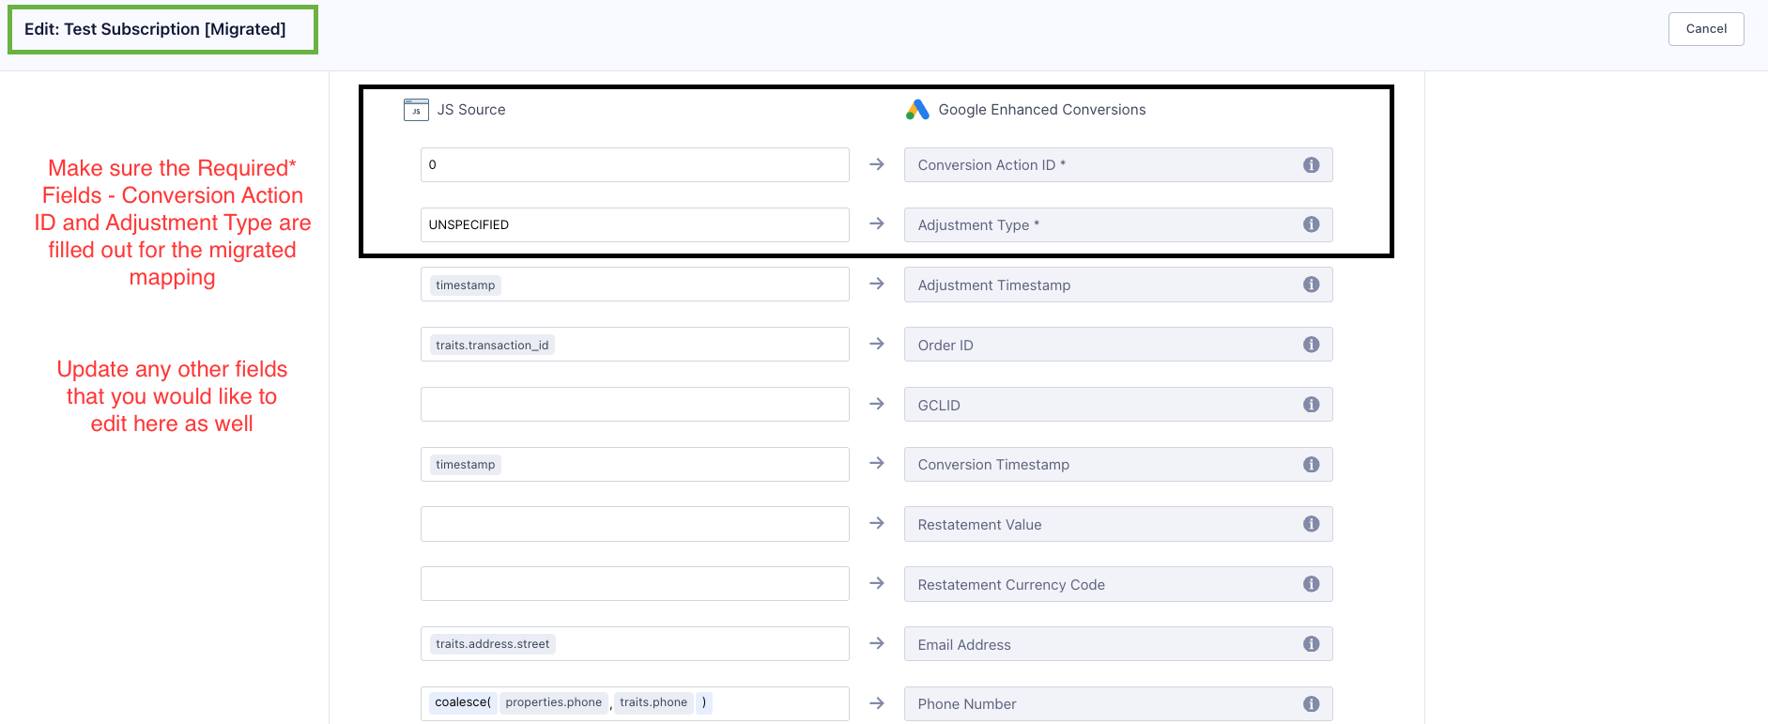Click the source field containing 0
This screenshot has height=724, width=1768.
635,165
